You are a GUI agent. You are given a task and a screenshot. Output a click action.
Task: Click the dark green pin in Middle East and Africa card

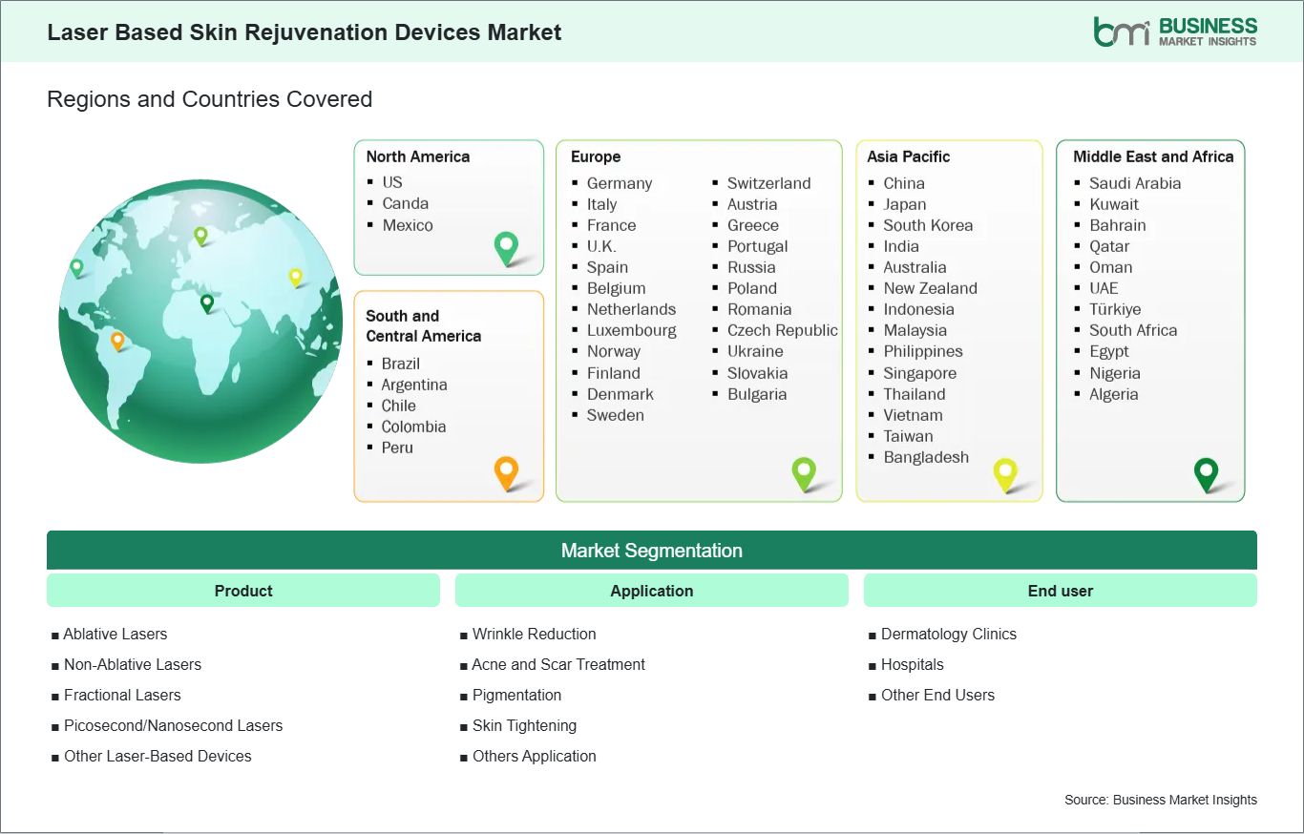point(1207,474)
